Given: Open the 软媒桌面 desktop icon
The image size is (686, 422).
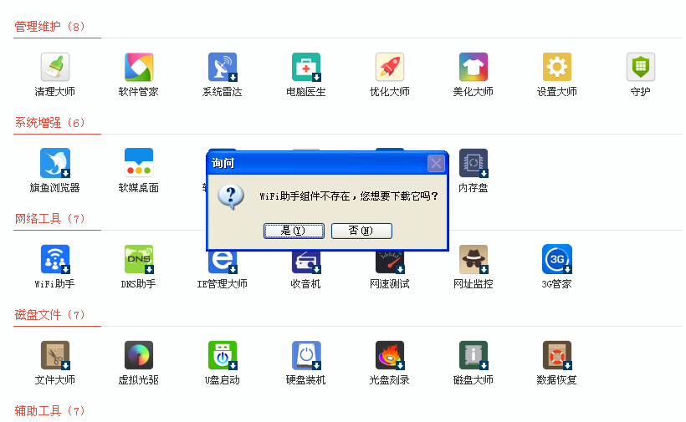Looking at the screenshot, I should [x=139, y=163].
